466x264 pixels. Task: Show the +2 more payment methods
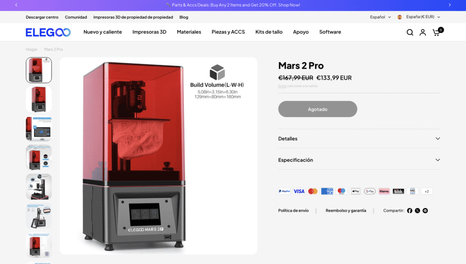click(427, 191)
